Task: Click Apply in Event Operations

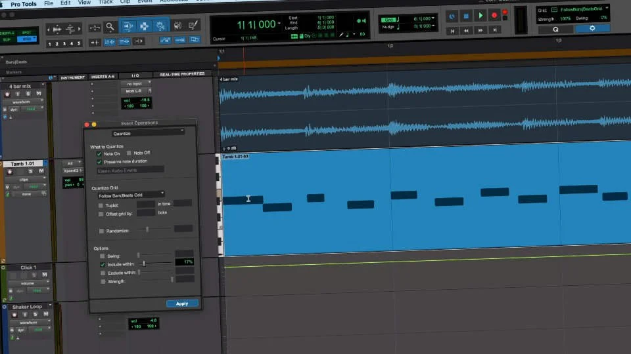Action: tap(182, 304)
